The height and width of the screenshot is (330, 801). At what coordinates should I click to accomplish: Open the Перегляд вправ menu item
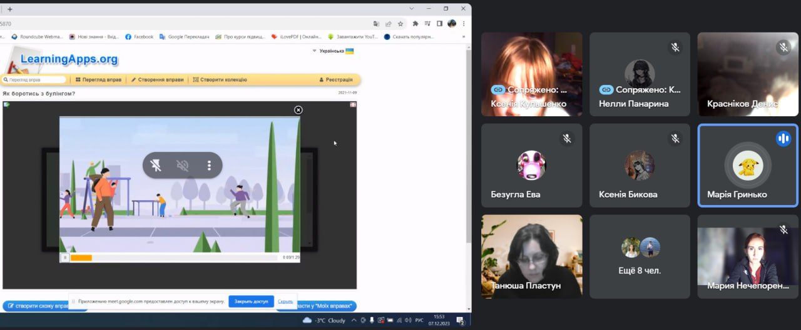pos(98,80)
